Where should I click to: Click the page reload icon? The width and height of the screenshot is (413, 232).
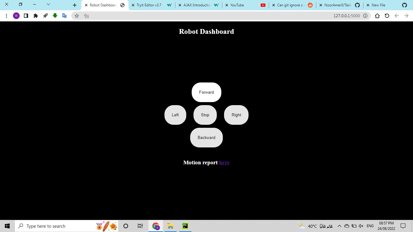pos(387,15)
